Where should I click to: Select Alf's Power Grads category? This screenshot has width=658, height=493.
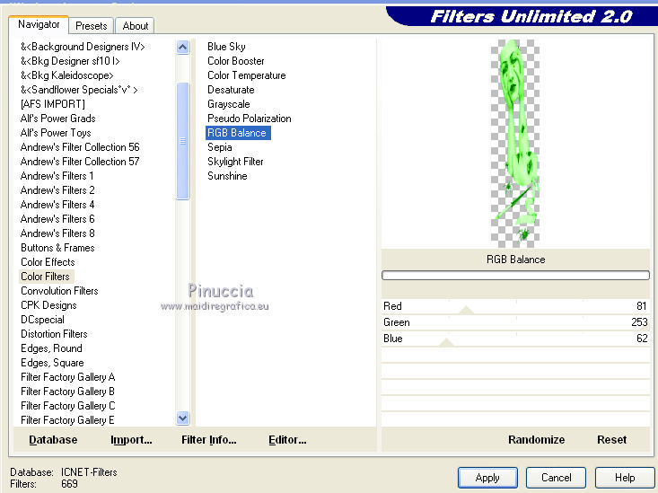click(x=58, y=119)
